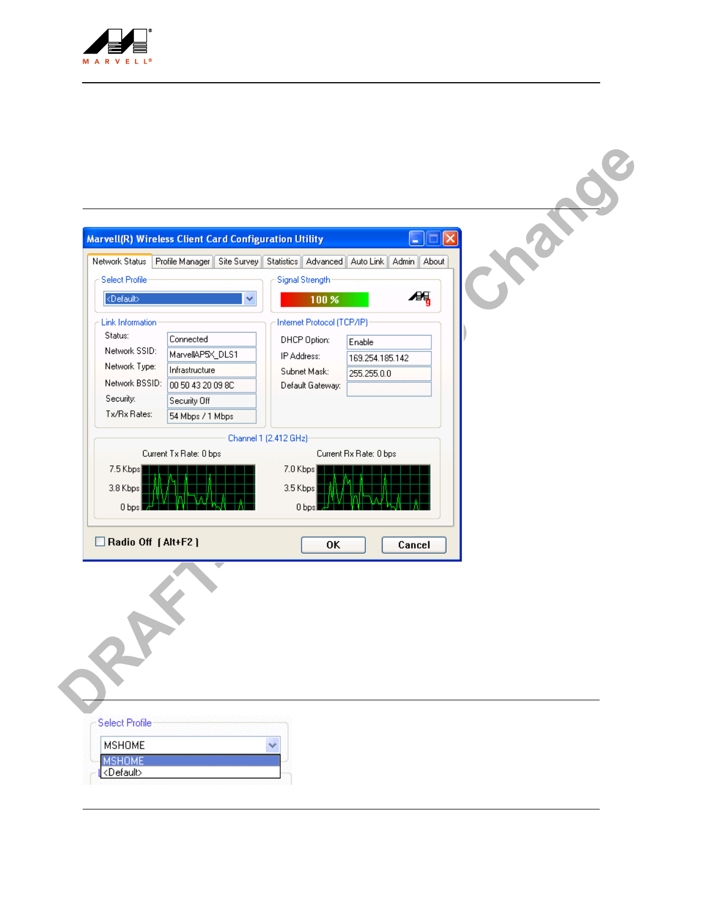Click the Current Rx Rate: 0 bps text
The height and width of the screenshot is (910, 703).
click(357, 454)
